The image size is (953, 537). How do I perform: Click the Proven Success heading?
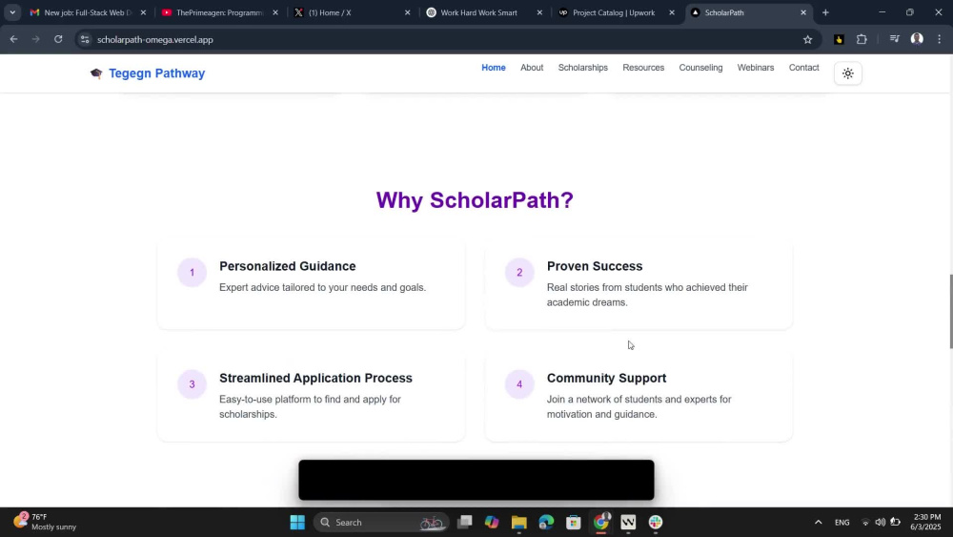point(595,266)
